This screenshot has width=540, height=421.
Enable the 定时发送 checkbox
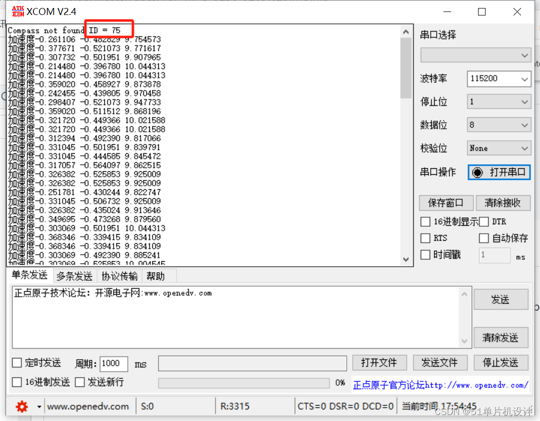(17, 363)
